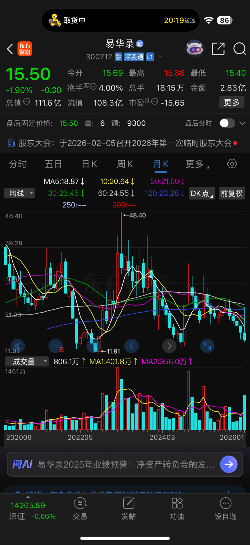
Task: Tap the 设自选 watchlist icon
Action: point(226,509)
